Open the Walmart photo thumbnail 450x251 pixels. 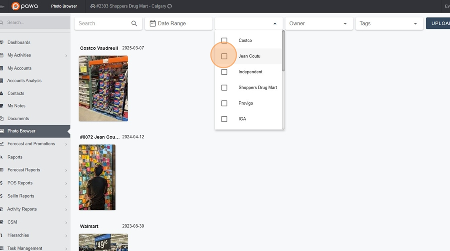coord(103,242)
